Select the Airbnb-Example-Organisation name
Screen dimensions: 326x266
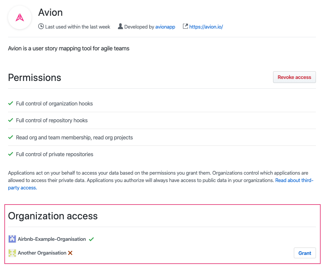(x=52, y=239)
